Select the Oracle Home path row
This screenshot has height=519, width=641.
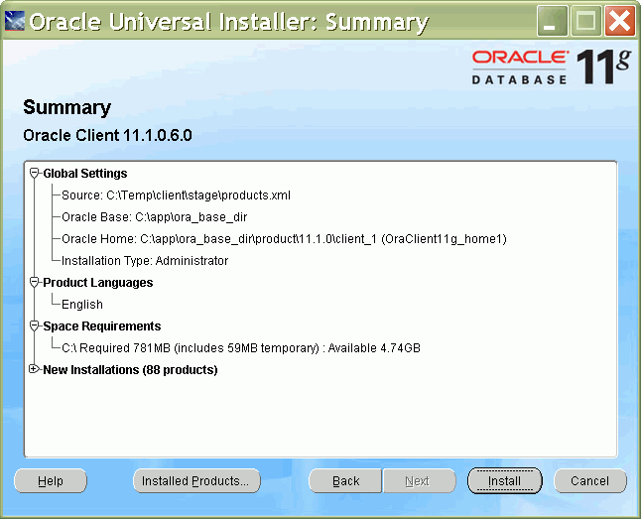coord(284,239)
